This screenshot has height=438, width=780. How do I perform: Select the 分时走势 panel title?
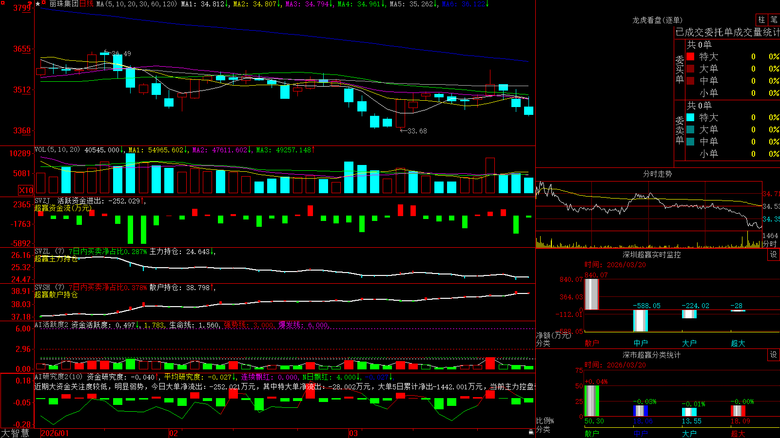pos(657,174)
